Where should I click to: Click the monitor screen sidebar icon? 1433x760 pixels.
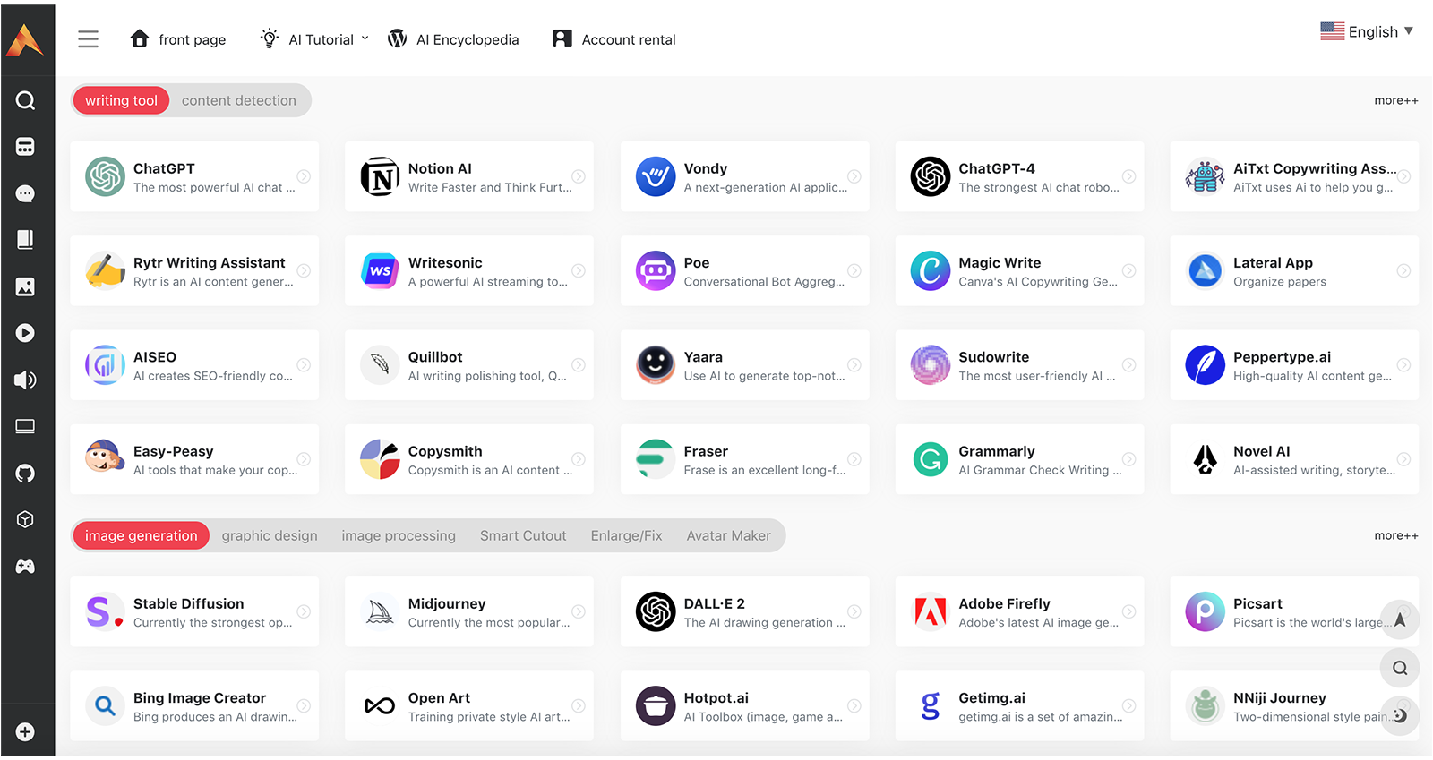[x=25, y=426]
